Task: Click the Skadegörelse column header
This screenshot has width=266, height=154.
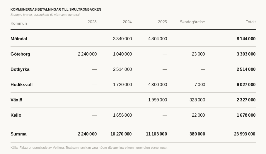Action: (x=192, y=22)
